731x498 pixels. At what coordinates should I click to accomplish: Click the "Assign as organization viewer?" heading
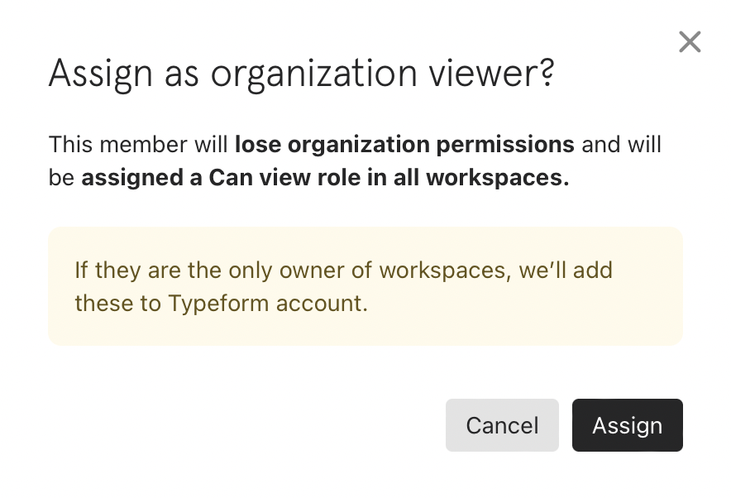(301, 75)
